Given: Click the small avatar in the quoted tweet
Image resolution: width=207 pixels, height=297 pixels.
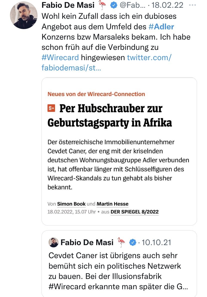Looking at the screenshot, I should [53, 242].
